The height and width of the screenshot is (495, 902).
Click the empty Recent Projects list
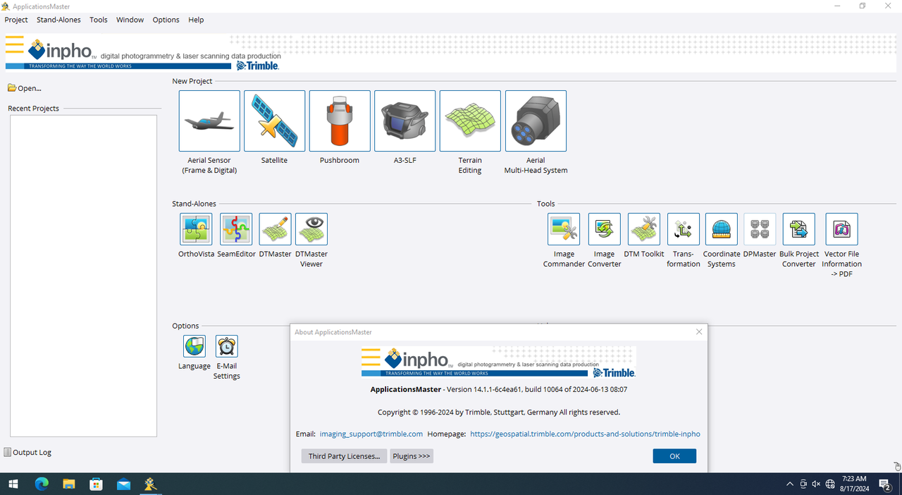pyautogui.click(x=83, y=276)
